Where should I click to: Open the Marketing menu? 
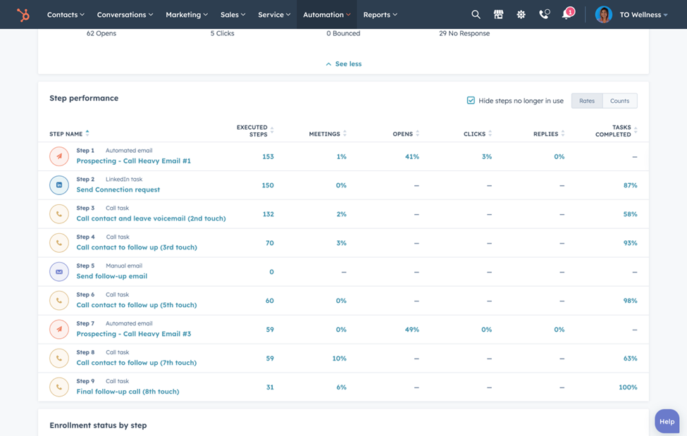pos(186,14)
